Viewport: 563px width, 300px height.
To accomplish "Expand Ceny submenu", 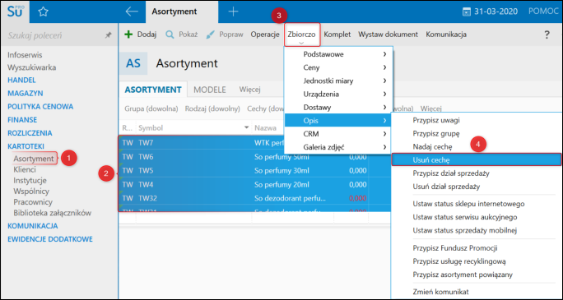I will [x=338, y=67].
